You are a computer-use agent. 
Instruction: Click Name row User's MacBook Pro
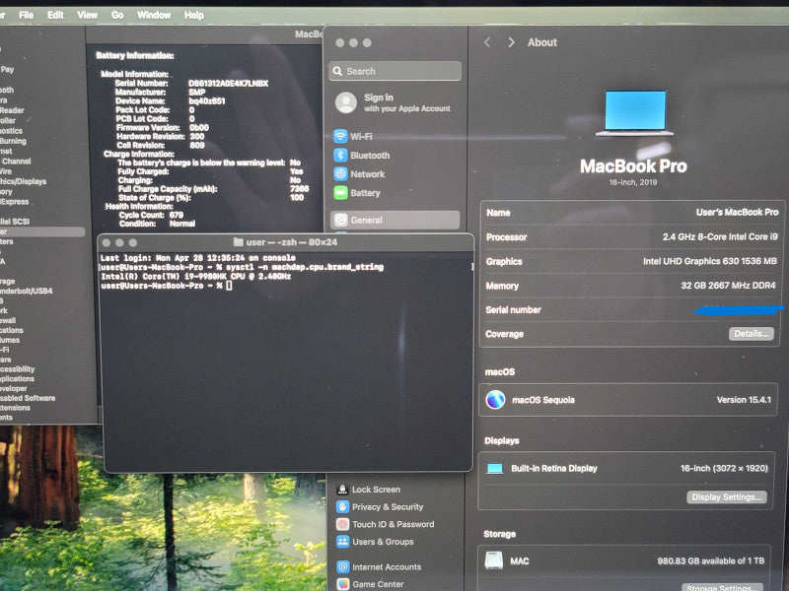(632, 213)
